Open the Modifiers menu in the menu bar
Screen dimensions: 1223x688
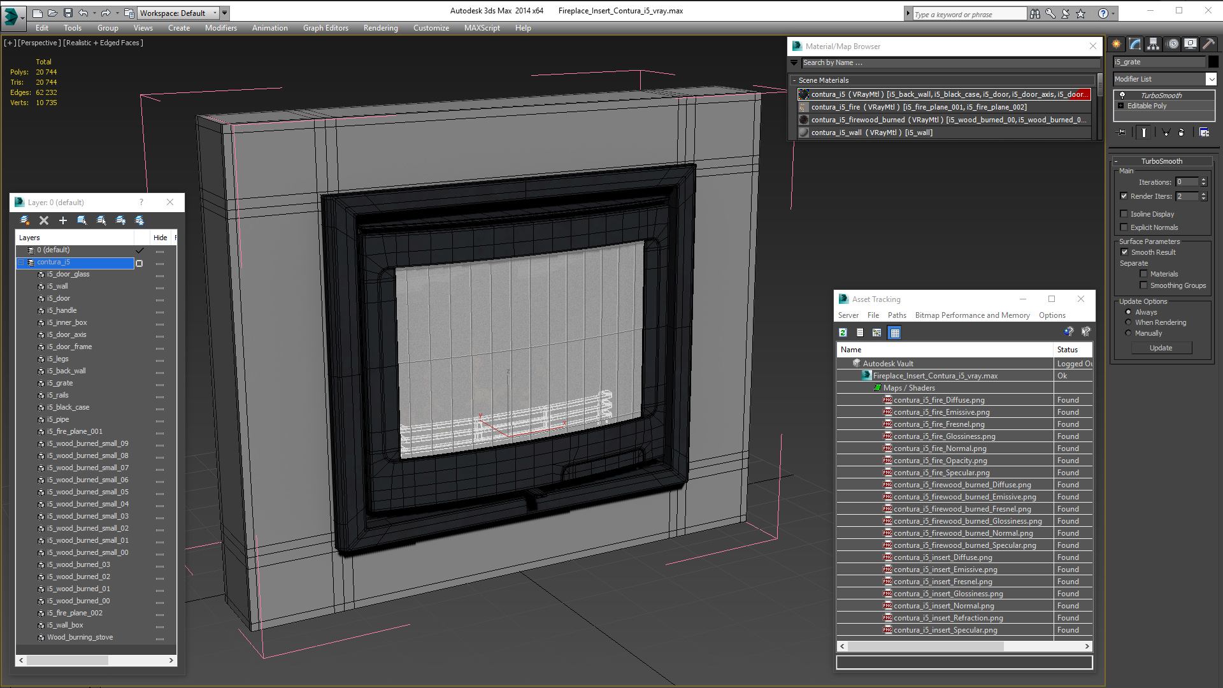220,28
